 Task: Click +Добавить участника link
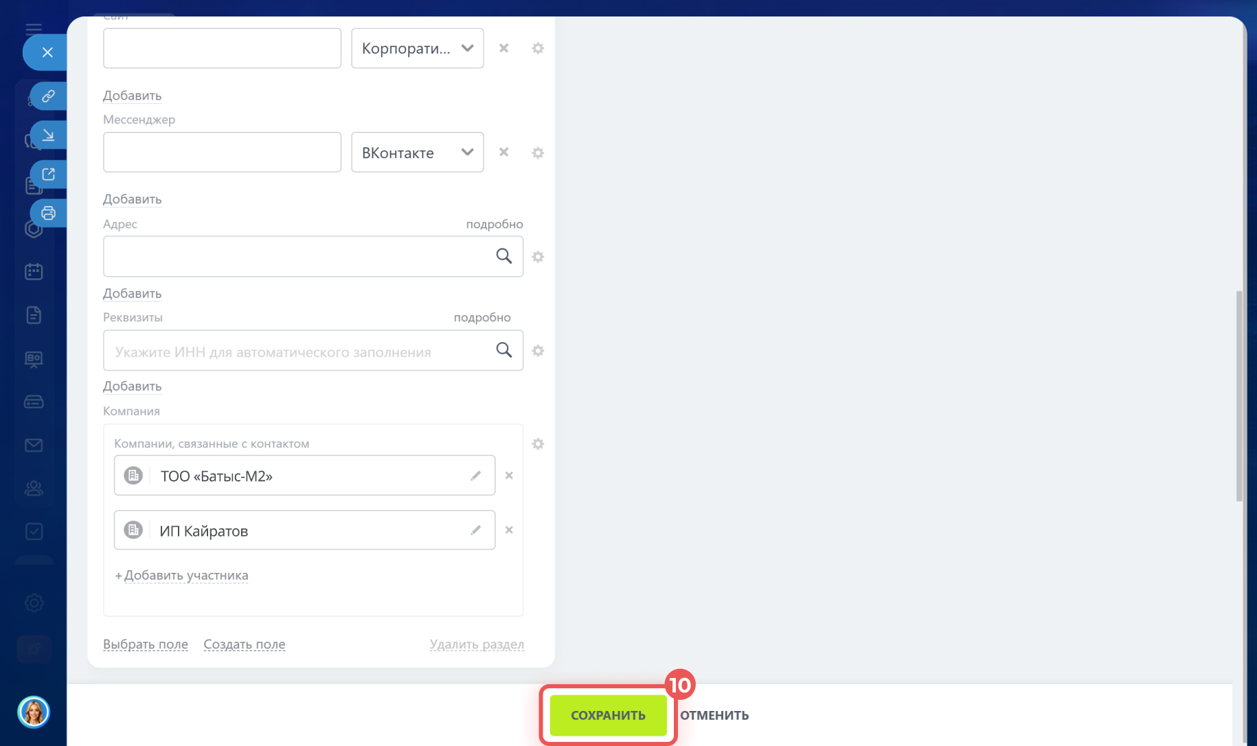click(x=182, y=576)
